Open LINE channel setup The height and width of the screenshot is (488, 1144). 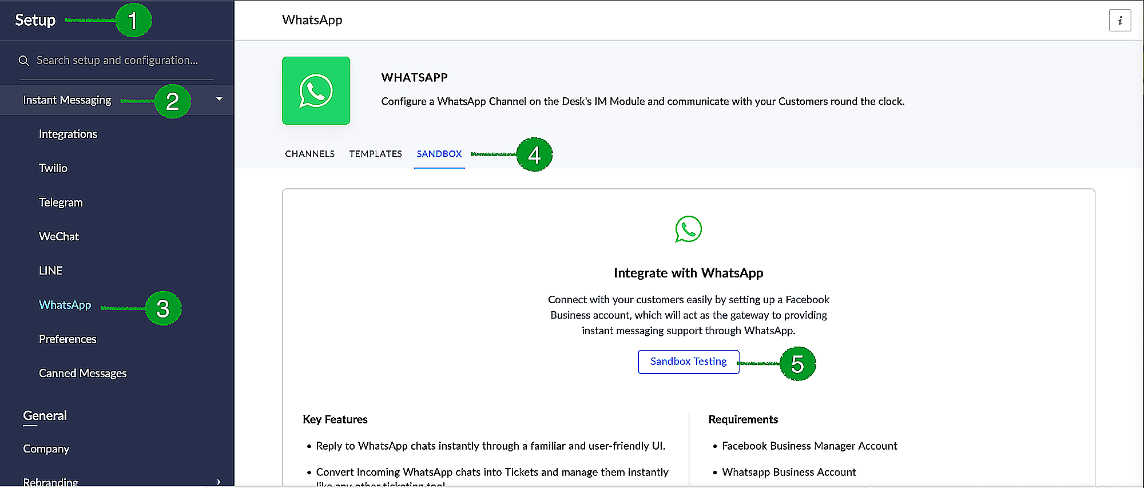tap(51, 271)
